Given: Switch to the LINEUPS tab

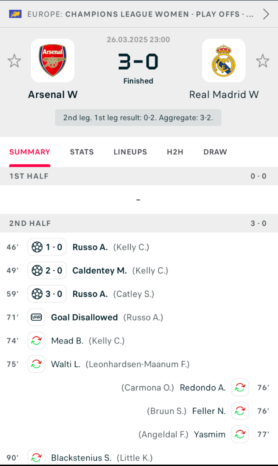Looking at the screenshot, I should [x=130, y=152].
